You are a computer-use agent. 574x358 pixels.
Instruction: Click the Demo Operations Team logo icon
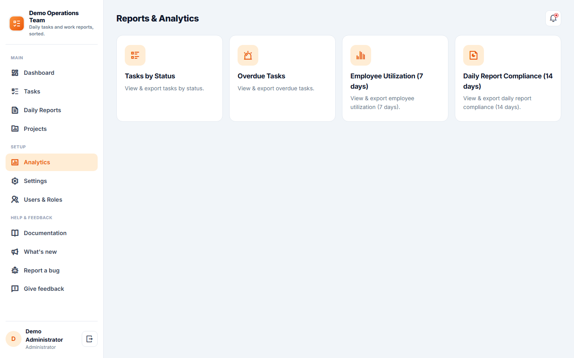tap(17, 23)
